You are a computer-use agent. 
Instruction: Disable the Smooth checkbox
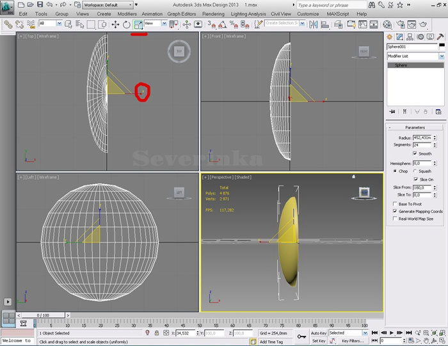416,153
